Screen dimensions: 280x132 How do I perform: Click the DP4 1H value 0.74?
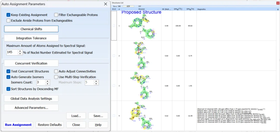point(190,56)
